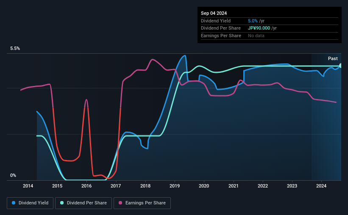Select the 2014 label on the time axis
348x215 pixels.
click(28, 186)
